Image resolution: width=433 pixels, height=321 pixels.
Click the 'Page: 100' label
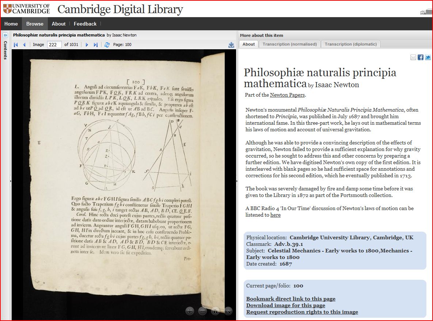[x=122, y=45]
